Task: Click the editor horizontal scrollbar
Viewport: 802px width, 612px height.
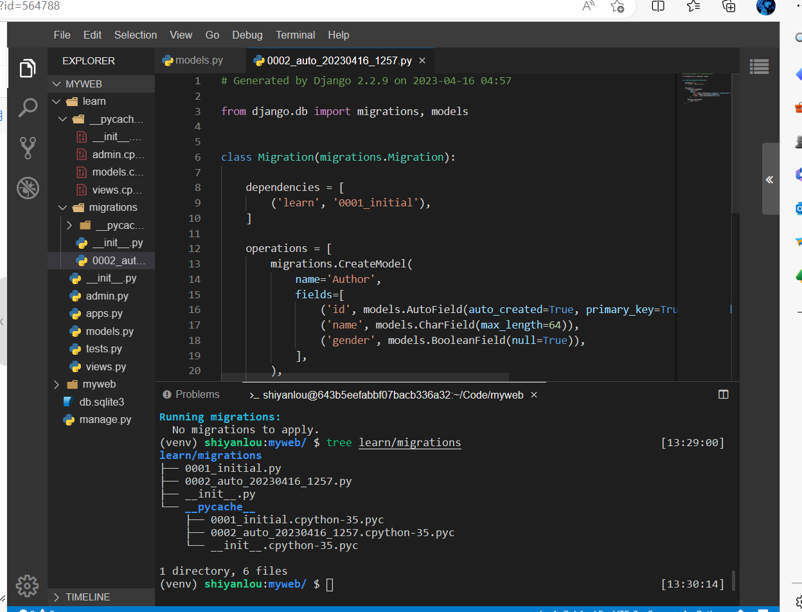Action: pyautogui.click(x=364, y=377)
